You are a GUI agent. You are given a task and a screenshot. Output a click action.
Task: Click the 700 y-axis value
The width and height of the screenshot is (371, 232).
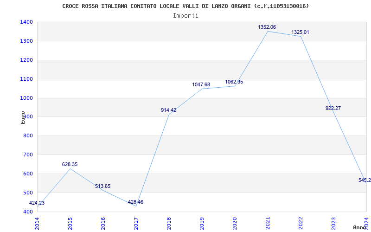[x=28, y=155]
